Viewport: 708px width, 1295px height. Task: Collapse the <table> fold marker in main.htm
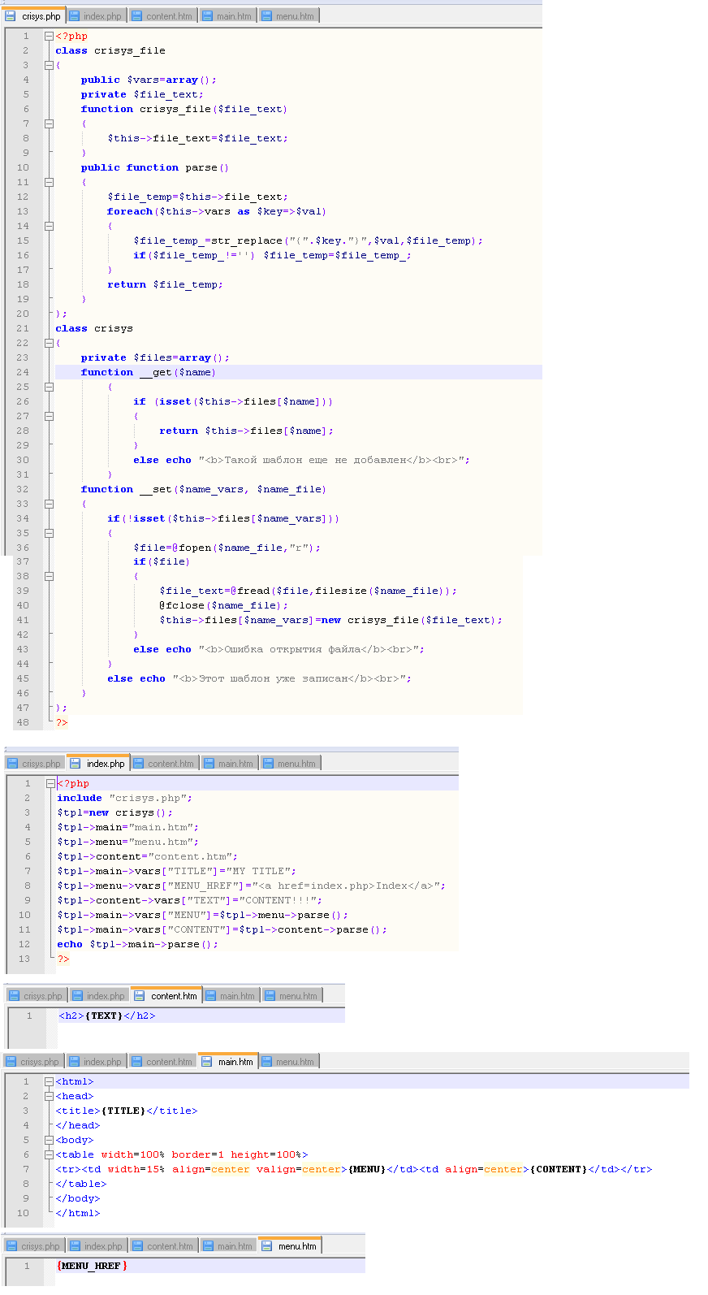(49, 1154)
